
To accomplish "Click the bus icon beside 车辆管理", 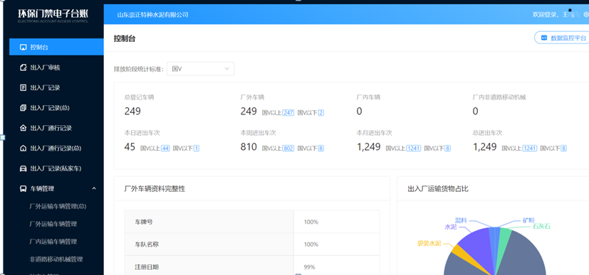I will pos(23,189).
